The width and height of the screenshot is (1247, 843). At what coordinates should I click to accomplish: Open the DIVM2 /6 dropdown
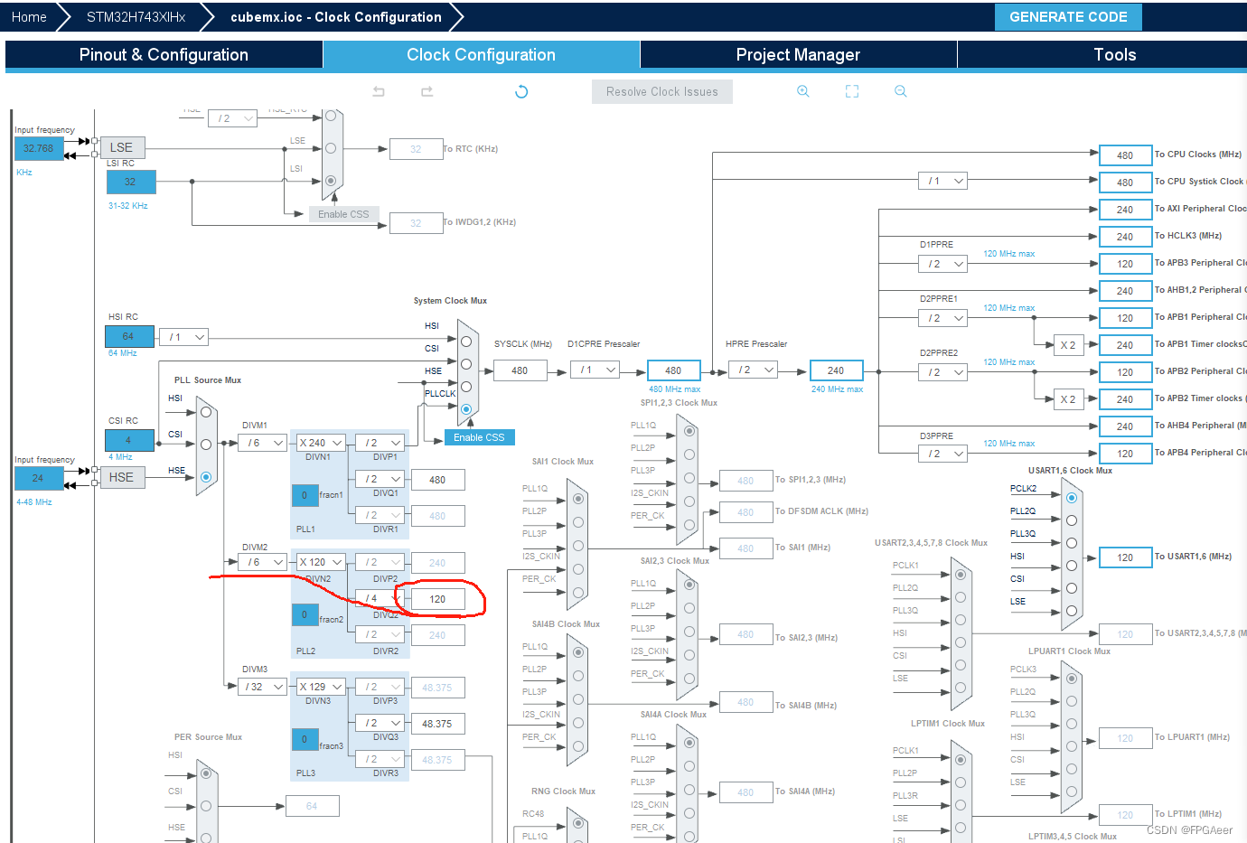(262, 562)
